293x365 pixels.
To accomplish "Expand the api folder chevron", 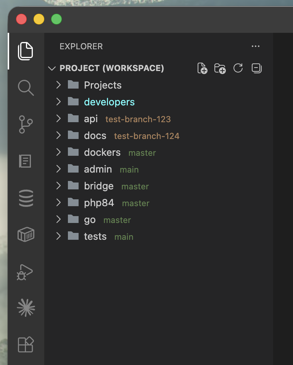I will tap(58, 118).
